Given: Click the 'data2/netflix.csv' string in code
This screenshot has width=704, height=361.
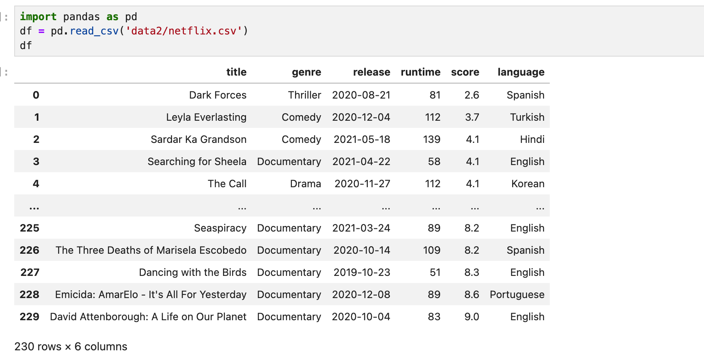Looking at the screenshot, I should [184, 31].
